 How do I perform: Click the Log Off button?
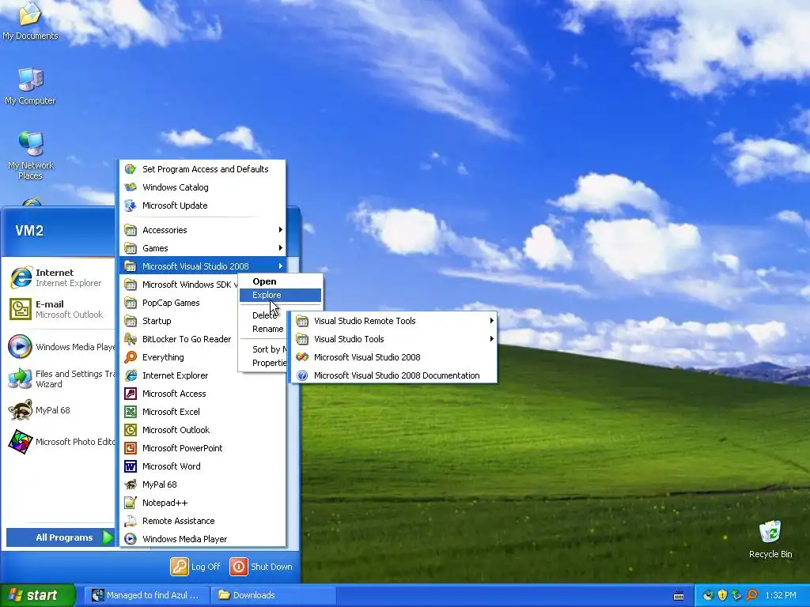click(195, 566)
